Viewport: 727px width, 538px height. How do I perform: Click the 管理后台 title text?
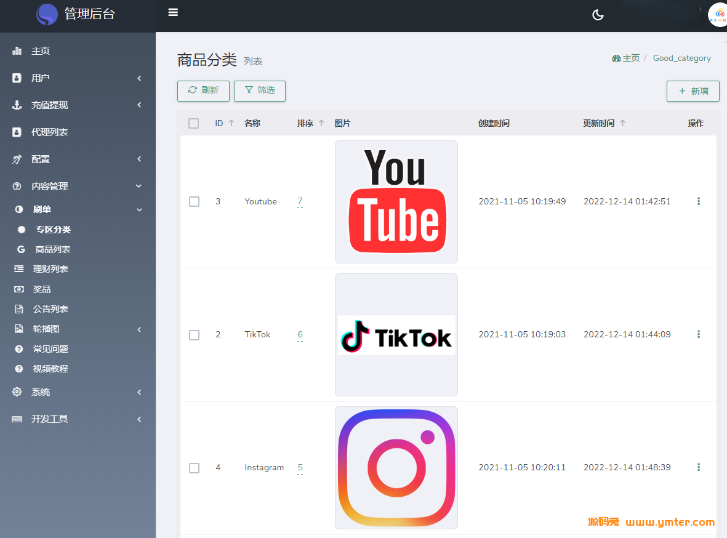pos(89,14)
